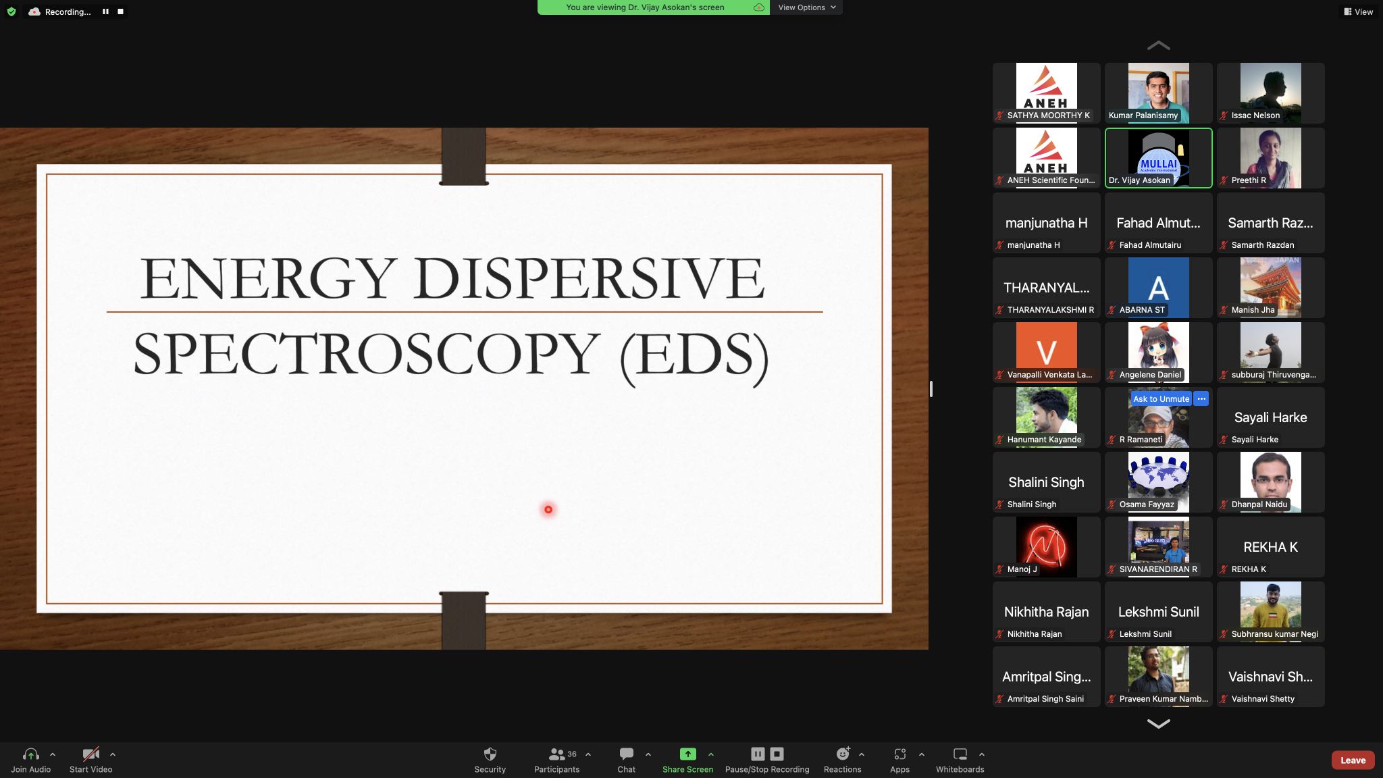This screenshot has width=1383, height=778.
Task: Open the View layout menu
Action: pos(1358,11)
